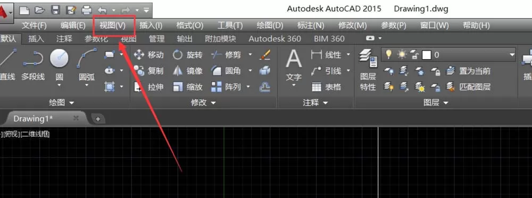Click the Save As icon with pencil
This screenshot has height=198, width=532.
tap(71, 10)
